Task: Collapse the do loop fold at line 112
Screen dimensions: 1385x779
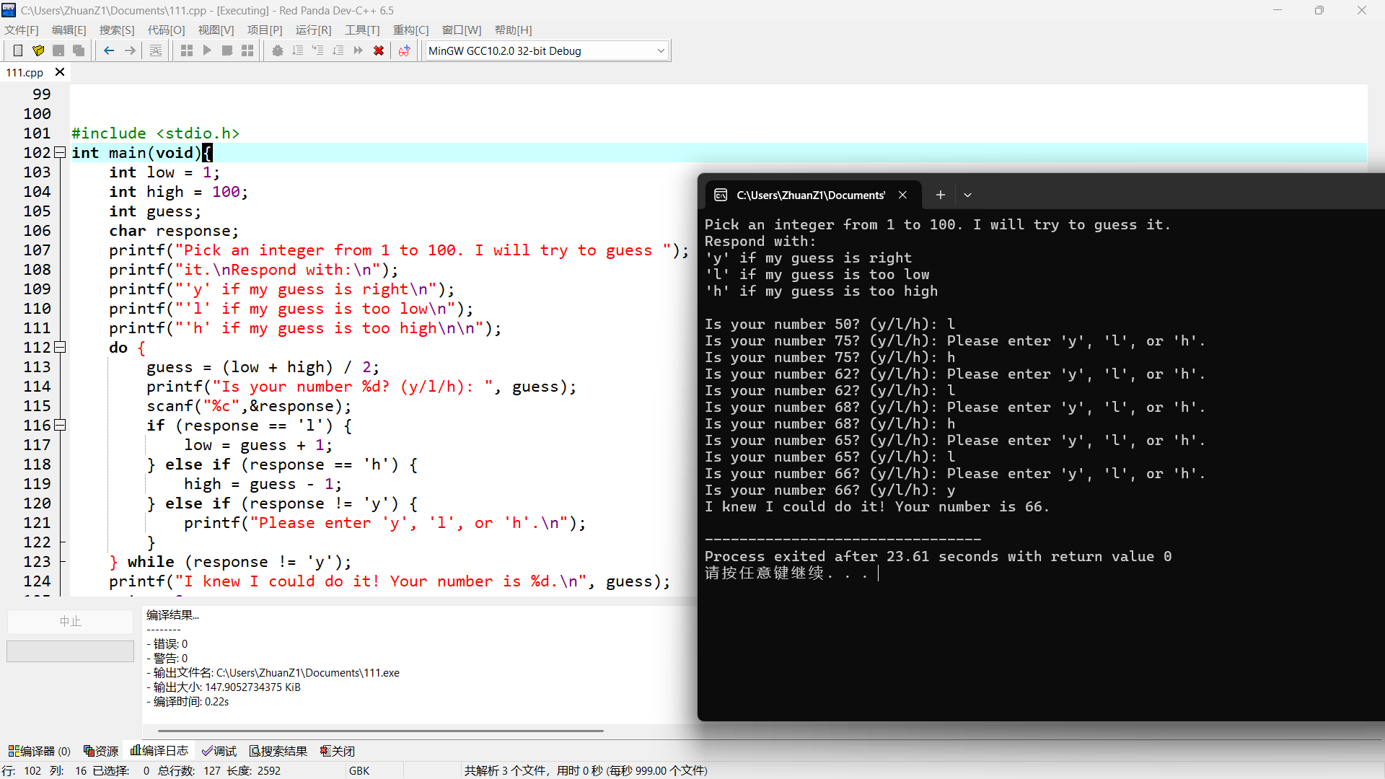Action: [x=61, y=347]
